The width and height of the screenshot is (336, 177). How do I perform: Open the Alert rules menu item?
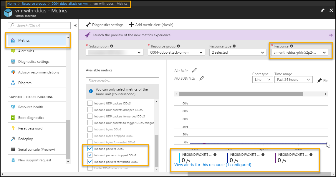pos(37,51)
